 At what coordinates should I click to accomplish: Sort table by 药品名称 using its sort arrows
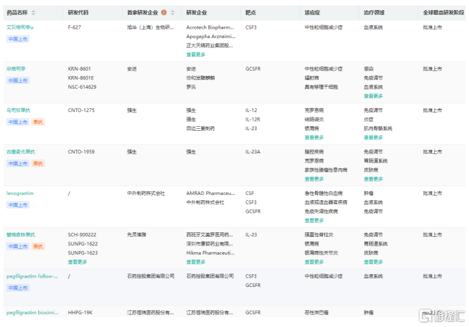[33, 13]
